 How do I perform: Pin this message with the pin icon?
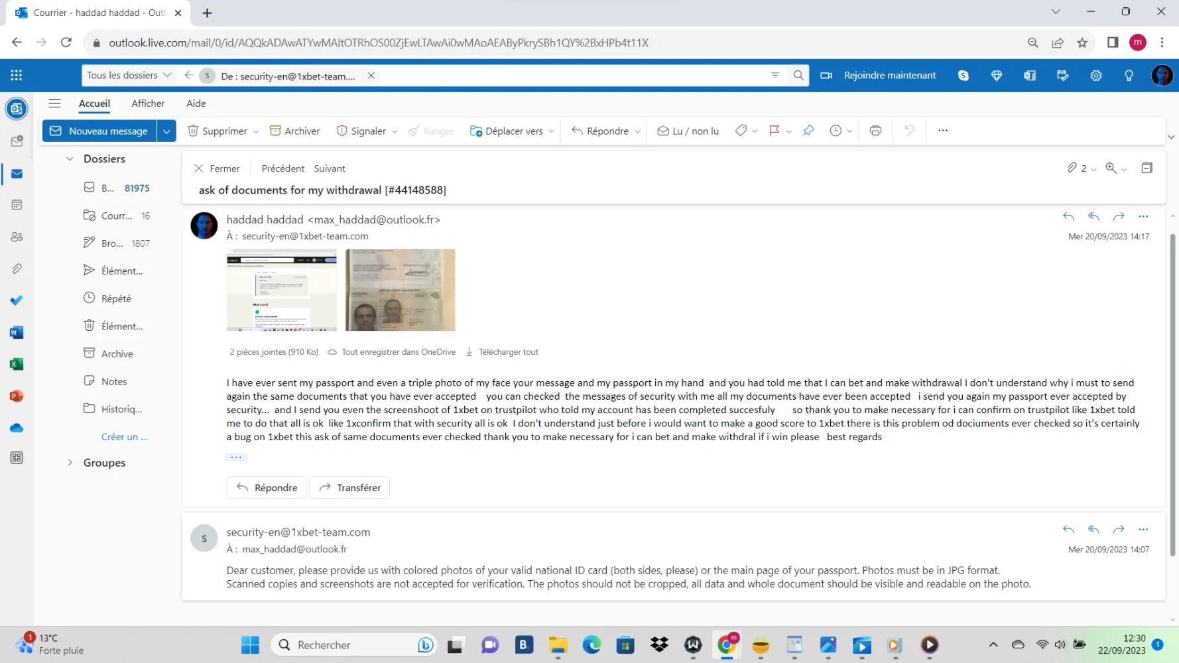pyautogui.click(x=808, y=131)
